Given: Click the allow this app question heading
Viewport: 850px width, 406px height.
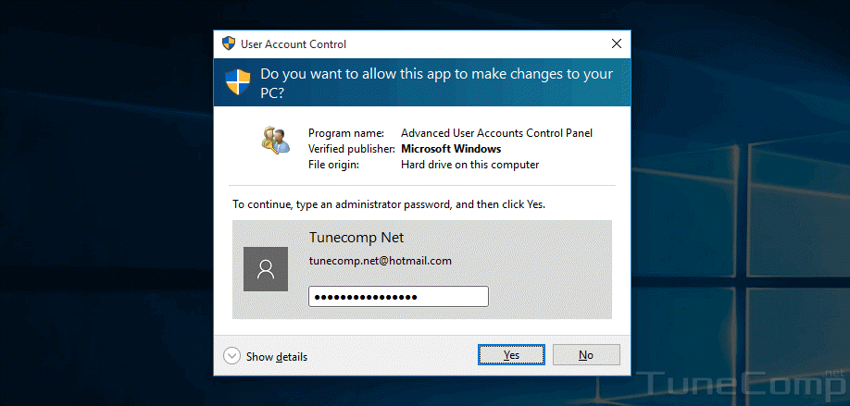Looking at the screenshot, I should 436,83.
